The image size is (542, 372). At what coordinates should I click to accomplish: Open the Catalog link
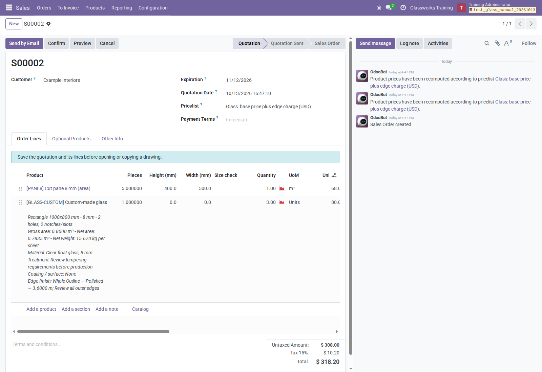click(x=140, y=309)
